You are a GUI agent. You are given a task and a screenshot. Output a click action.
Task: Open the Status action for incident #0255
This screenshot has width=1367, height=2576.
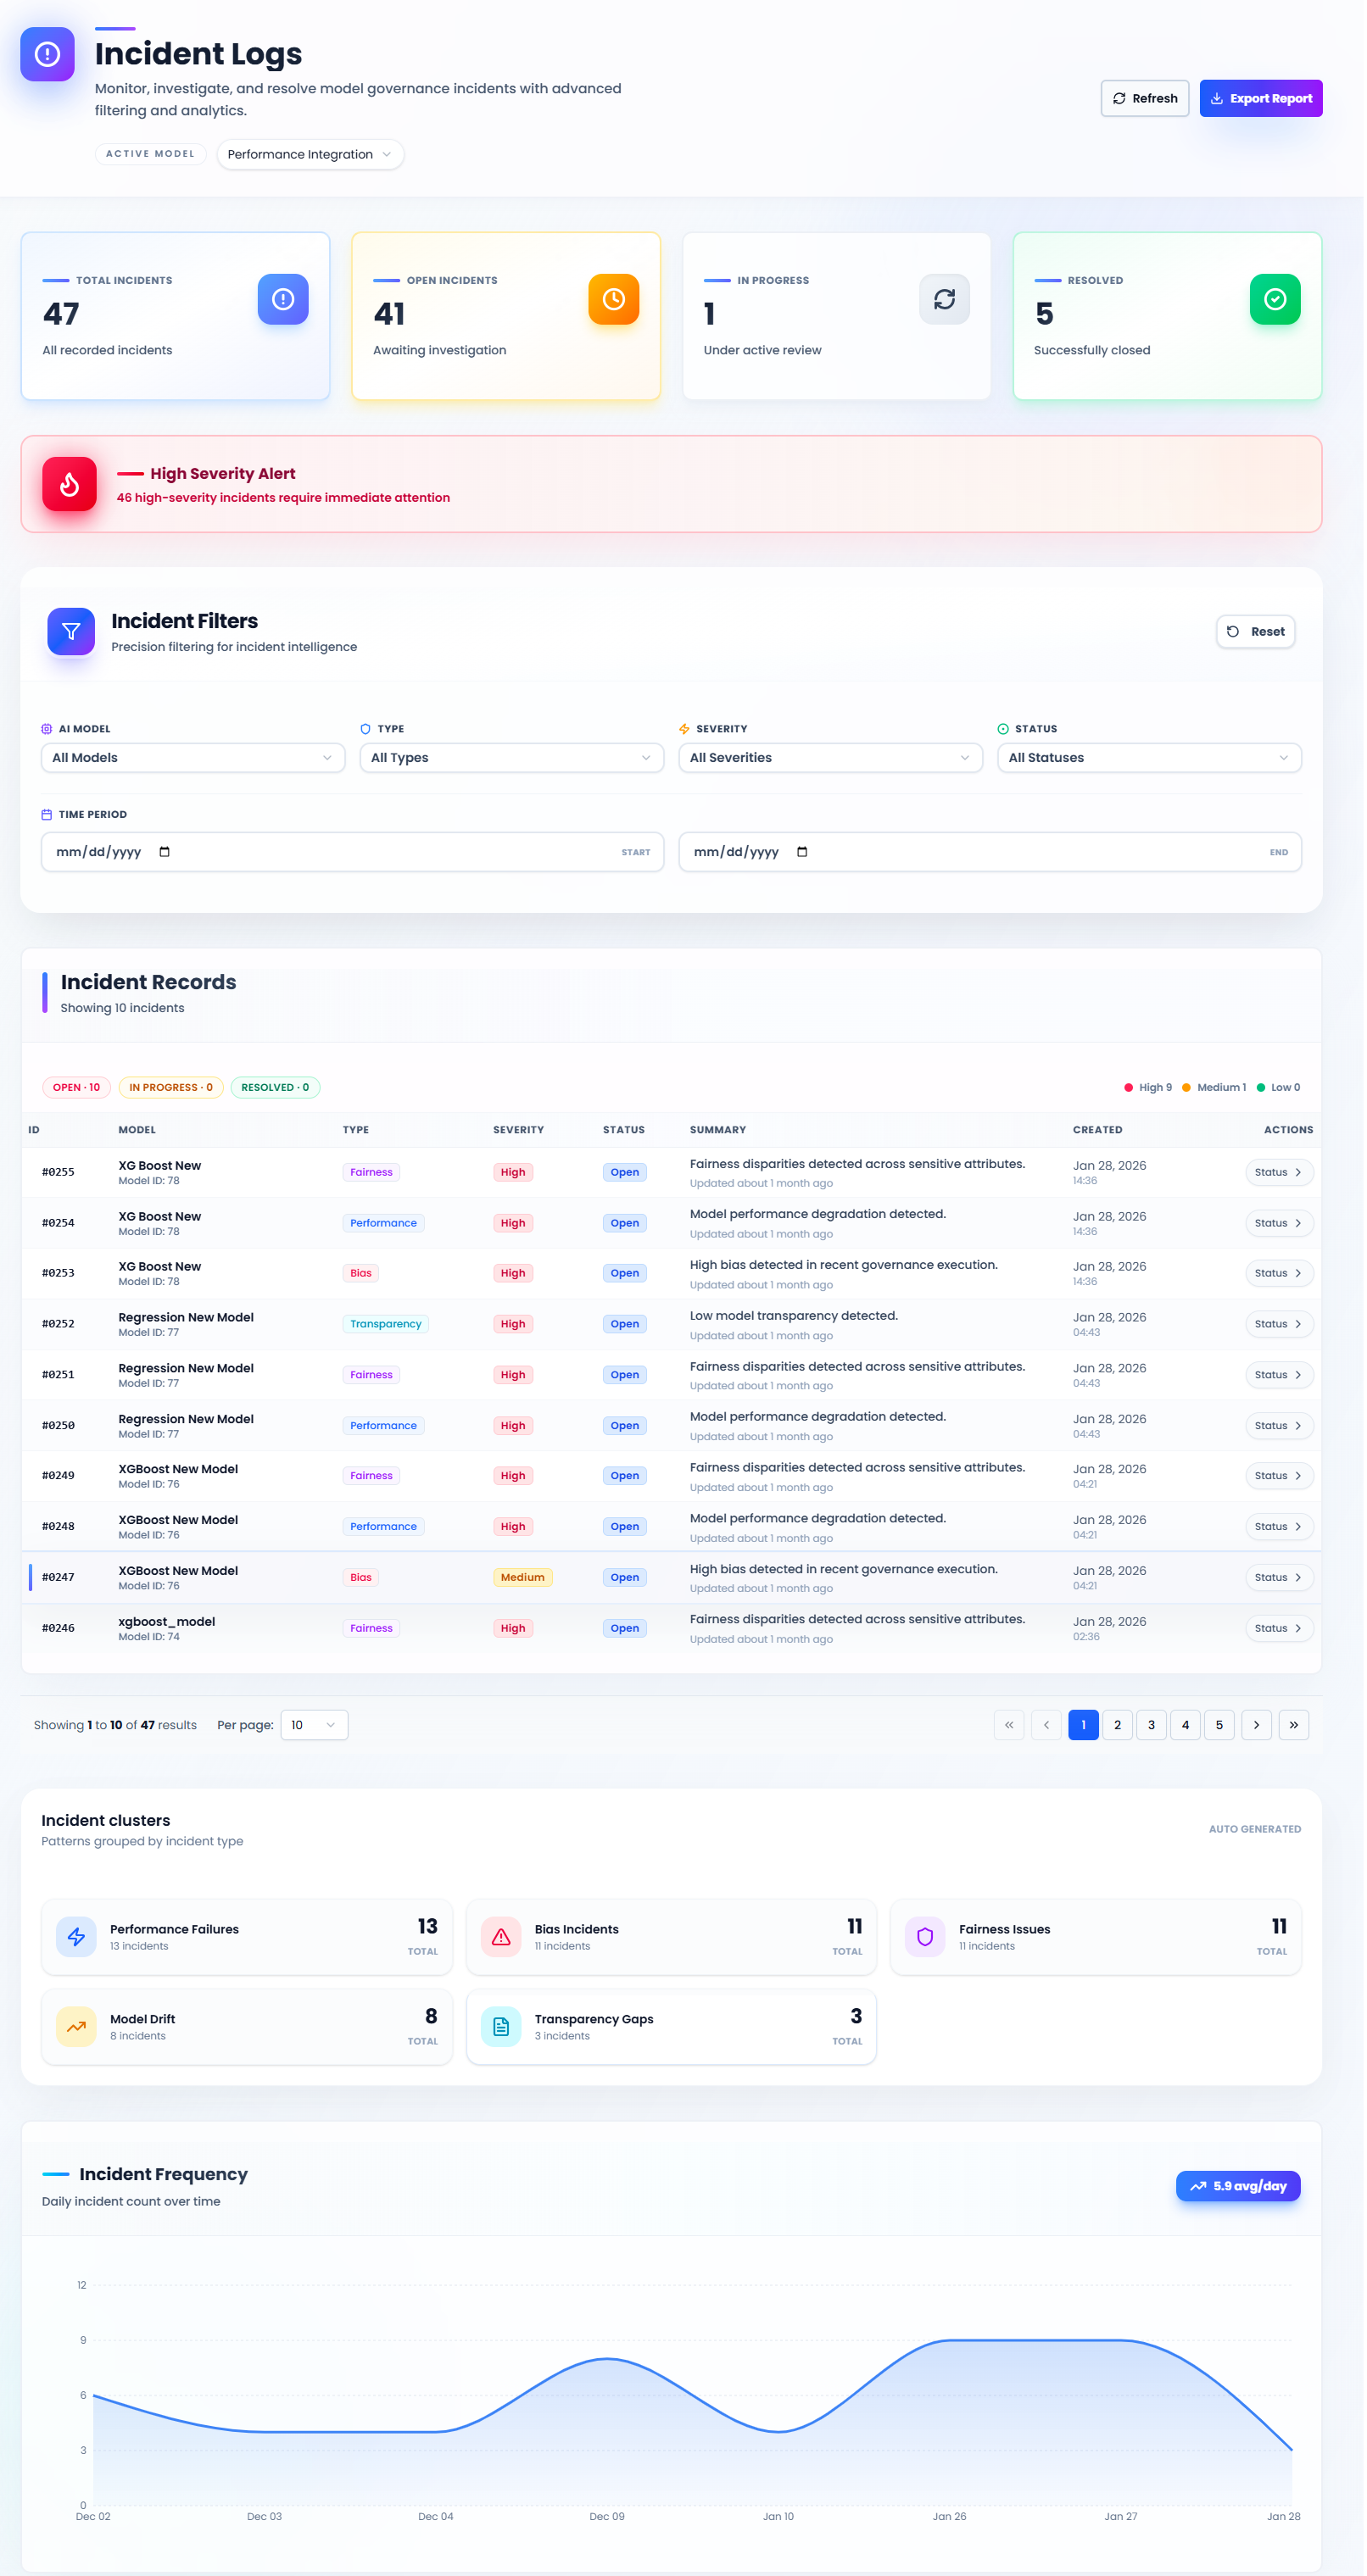[1280, 1172]
